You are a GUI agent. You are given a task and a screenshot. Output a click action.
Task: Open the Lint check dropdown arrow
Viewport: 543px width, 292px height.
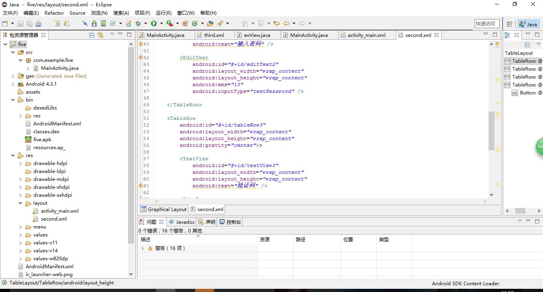tap(120, 23)
